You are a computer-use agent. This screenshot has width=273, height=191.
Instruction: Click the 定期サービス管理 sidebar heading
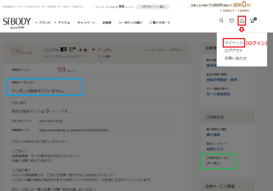pos(220,187)
